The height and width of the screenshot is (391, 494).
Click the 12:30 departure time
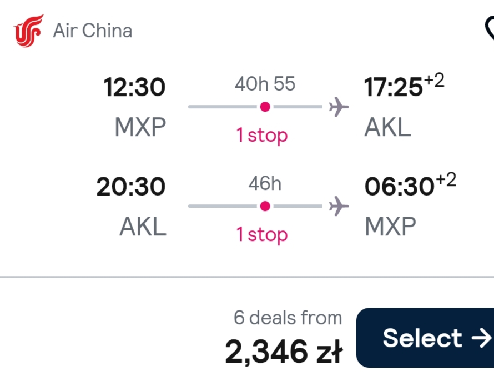134,87
